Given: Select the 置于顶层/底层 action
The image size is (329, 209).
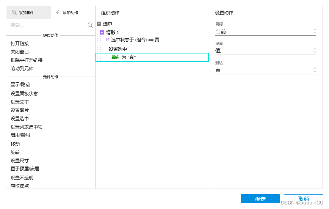Looking at the screenshot, I should (x=25, y=168).
